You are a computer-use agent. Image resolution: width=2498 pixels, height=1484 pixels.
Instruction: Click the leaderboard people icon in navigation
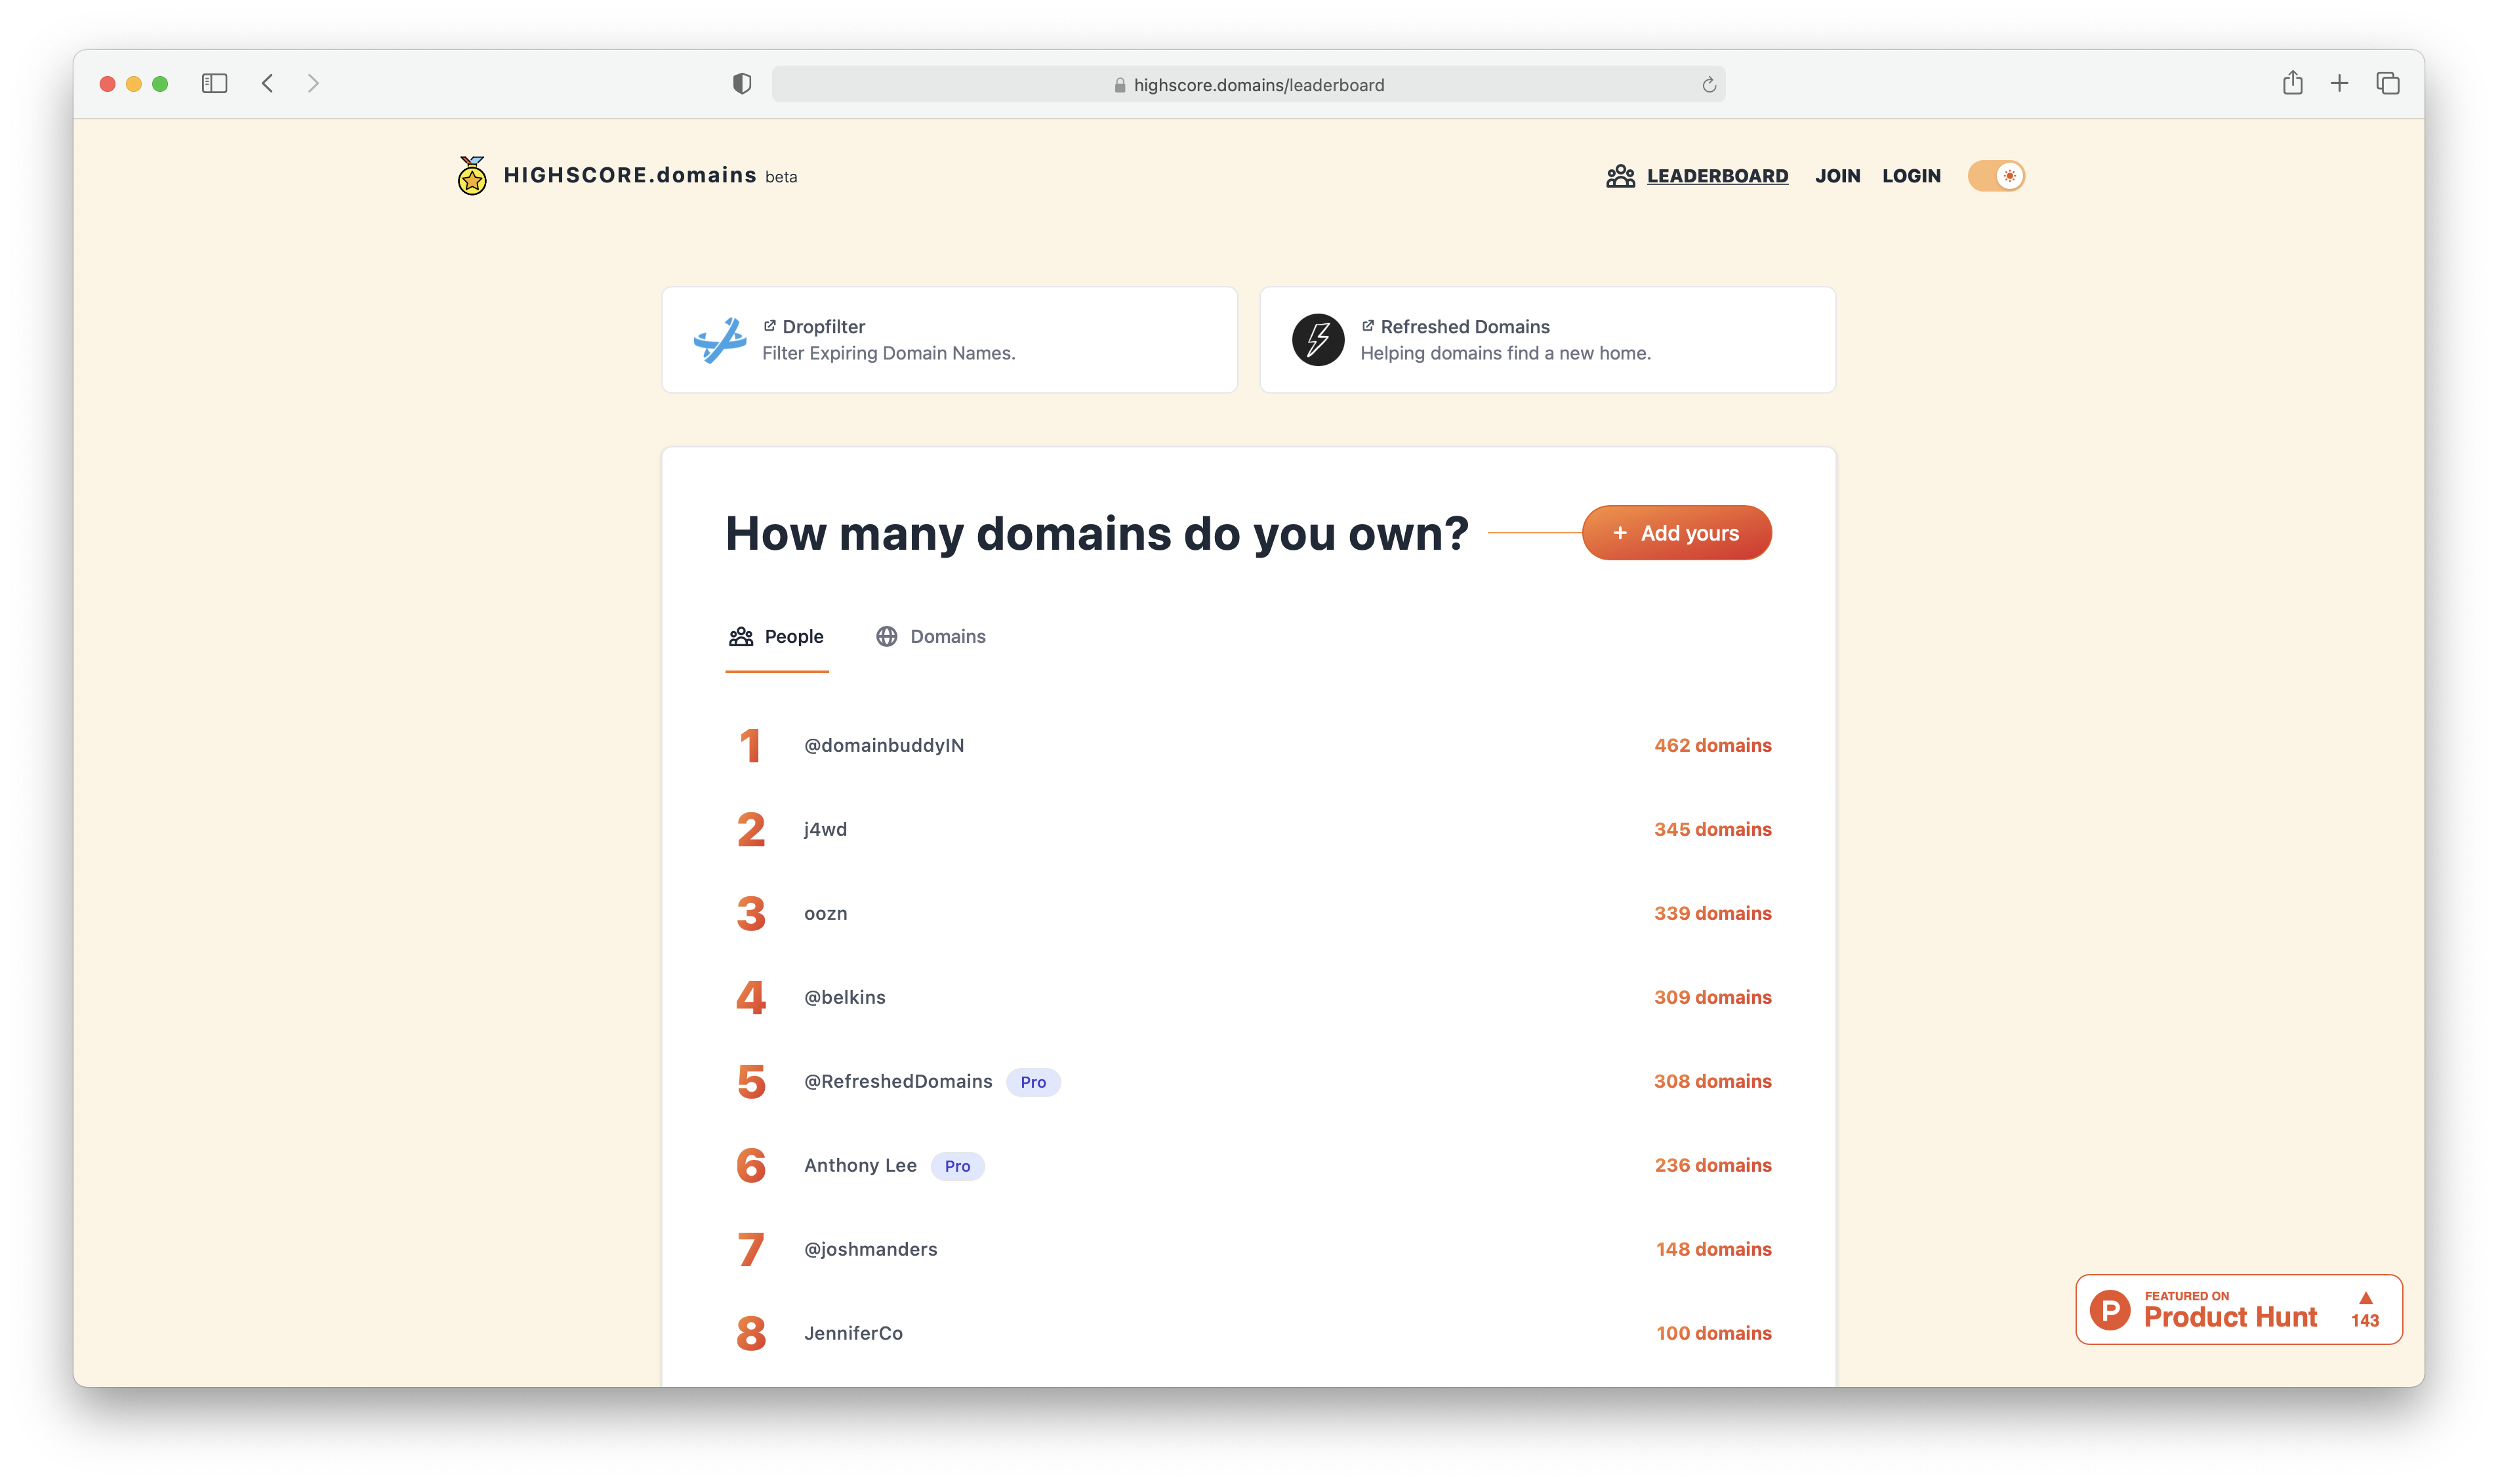click(x=1620, y=176)
